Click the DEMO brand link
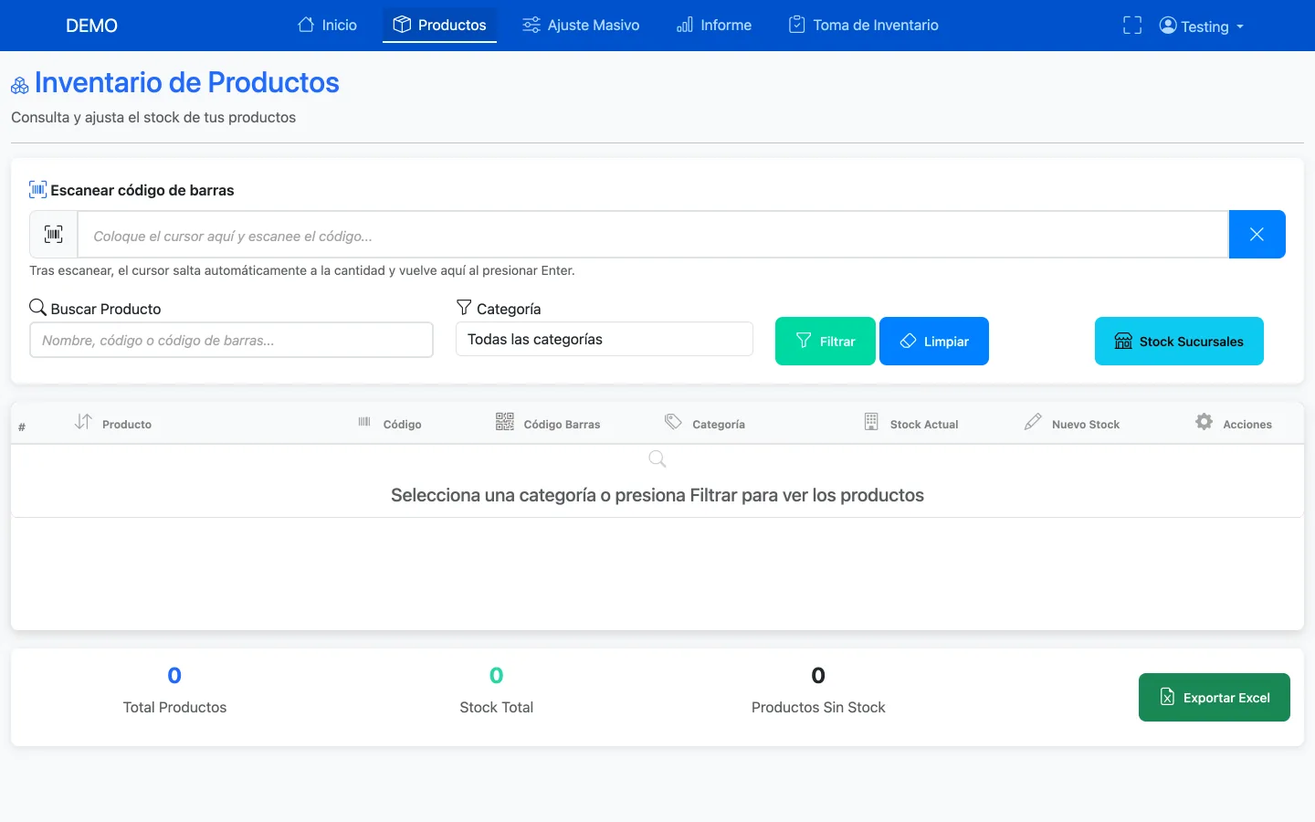1315x822 pixels. (x=91, y=26)
